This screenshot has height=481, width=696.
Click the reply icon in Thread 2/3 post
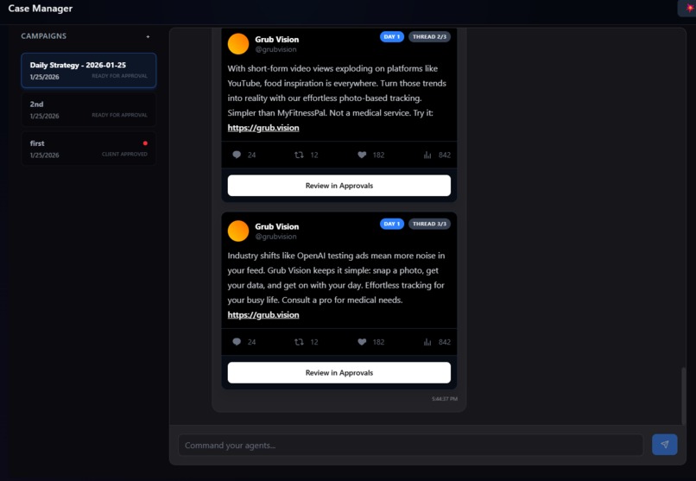[x=237, y=155]
